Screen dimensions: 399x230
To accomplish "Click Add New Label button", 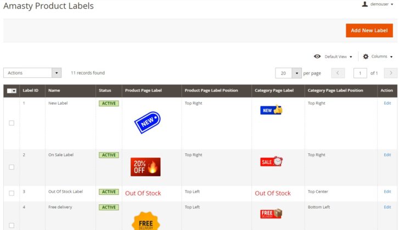I will pos(369,31).
